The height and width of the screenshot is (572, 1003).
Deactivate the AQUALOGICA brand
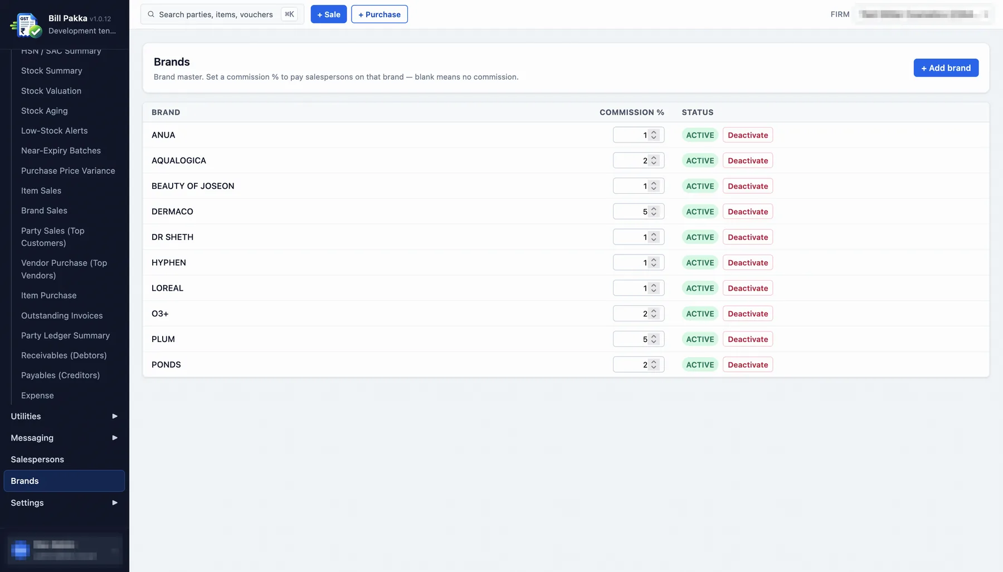point(748,160)
